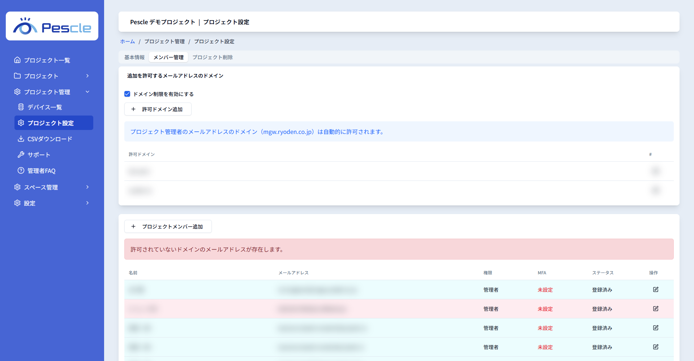This screenshot has height=361, width=694.
Task: Click the Pescle logo
Action: [x=52, y=26]
